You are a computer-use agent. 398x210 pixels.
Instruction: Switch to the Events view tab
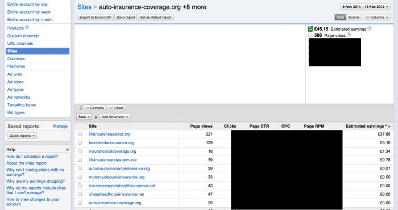point(354,17)
